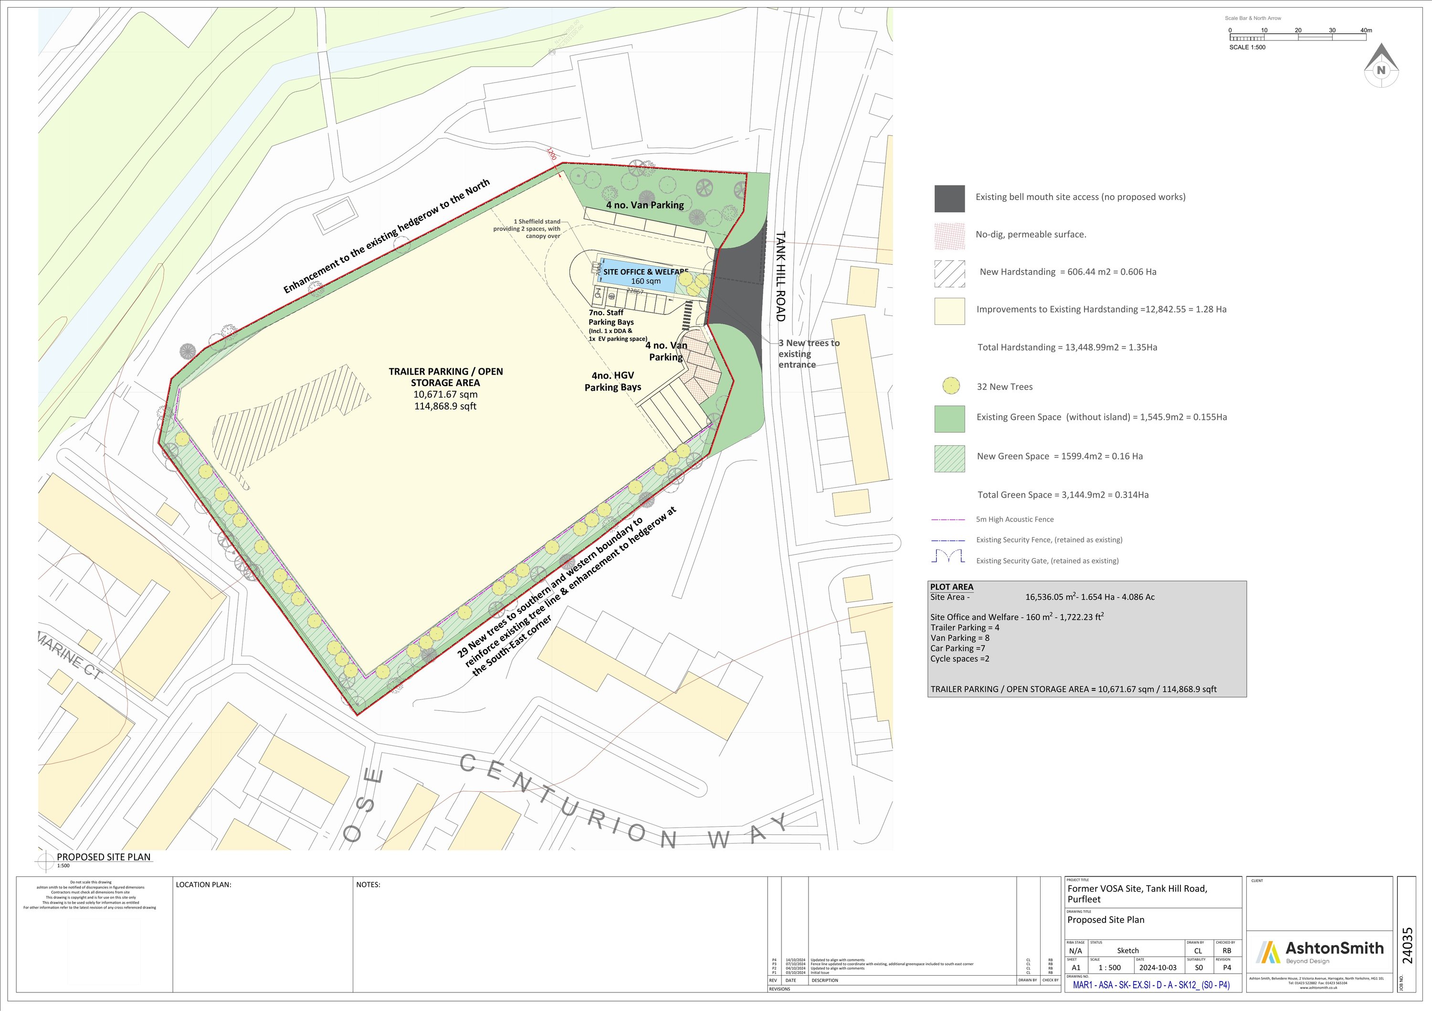The width and height of the screenshot is (1432, 1011).
Task: Click the dark grey bell mouth access swatch
Action: (x=949, y=198)
